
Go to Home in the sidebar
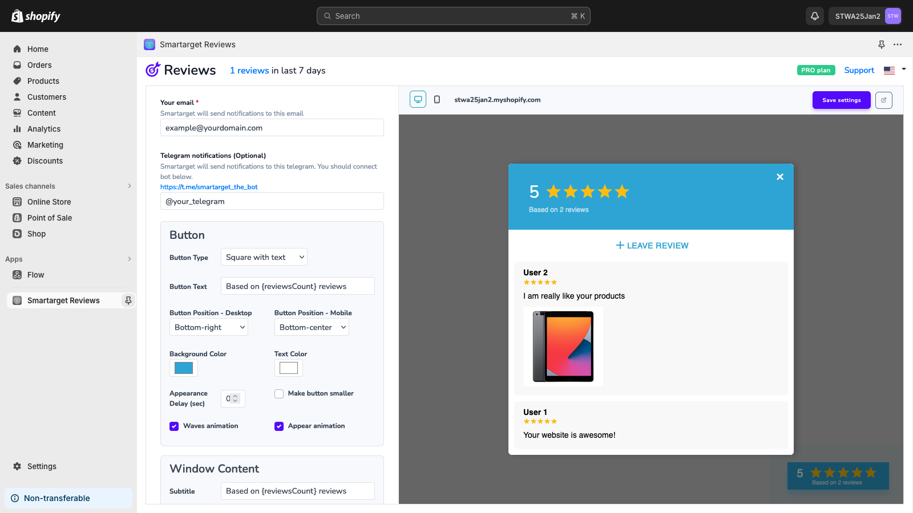pyautogui.click(x=38, y=49)
